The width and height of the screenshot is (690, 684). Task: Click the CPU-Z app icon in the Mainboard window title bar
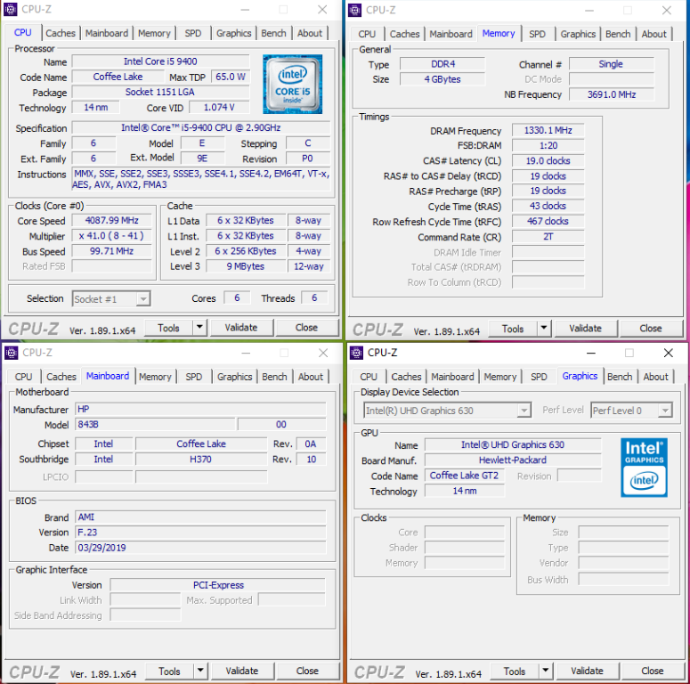pos(11,353)
